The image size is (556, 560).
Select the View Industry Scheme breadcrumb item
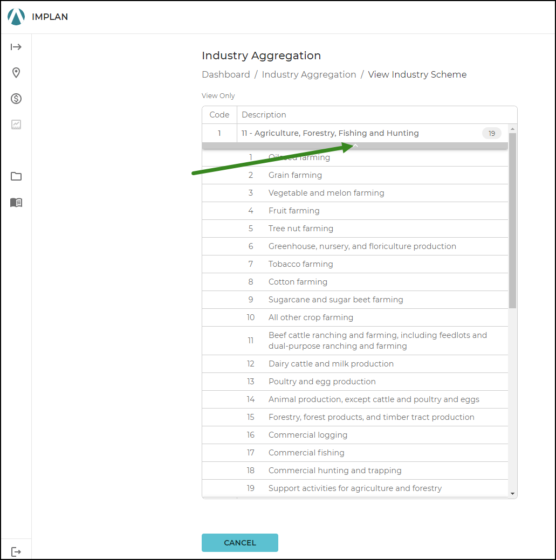417,74
